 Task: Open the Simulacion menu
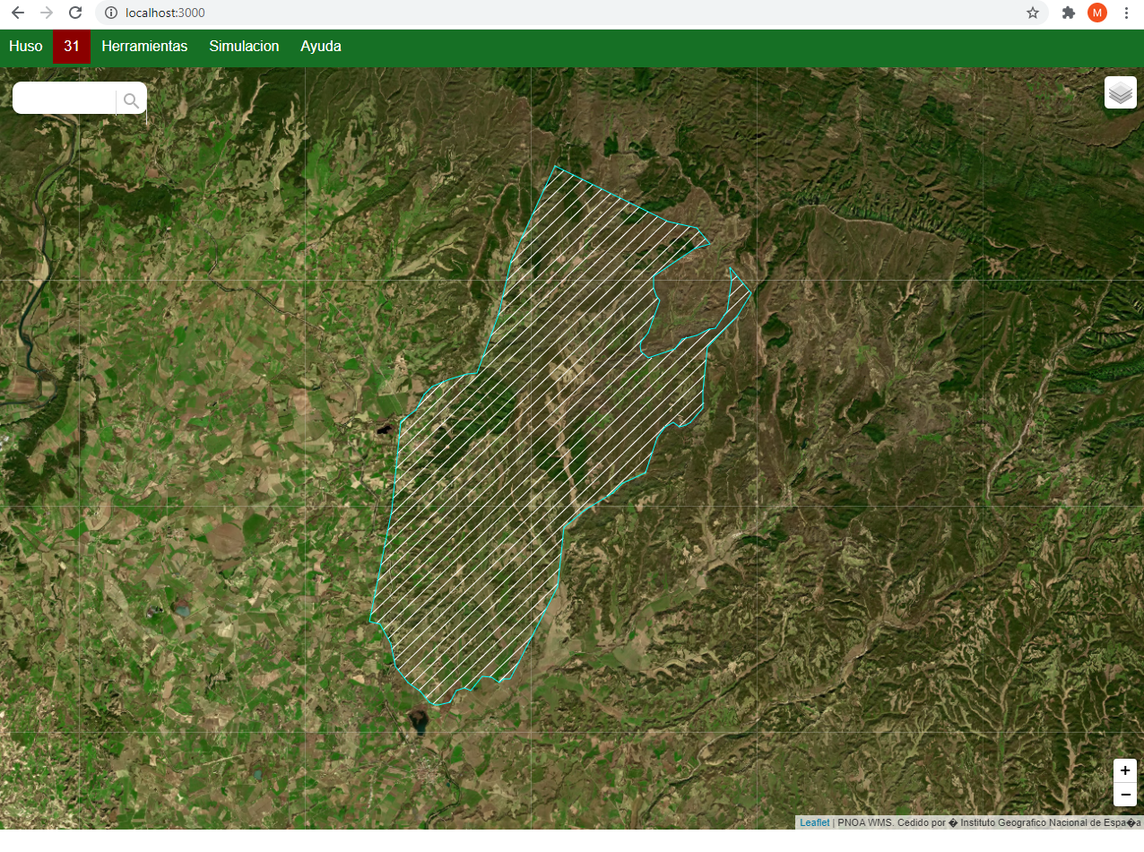click(x=244, y=47)
